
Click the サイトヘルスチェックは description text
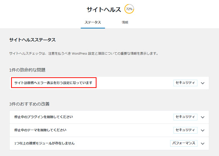tap(84, 54)
